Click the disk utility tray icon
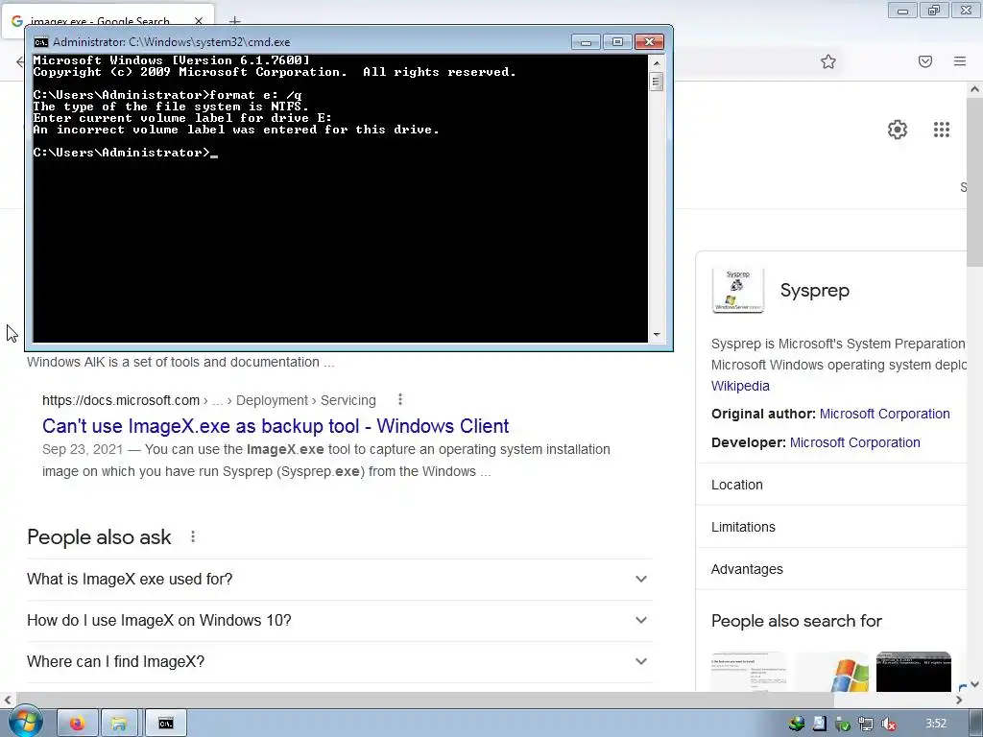This screenshot has height=737, width=983. (x=820, y=724)
